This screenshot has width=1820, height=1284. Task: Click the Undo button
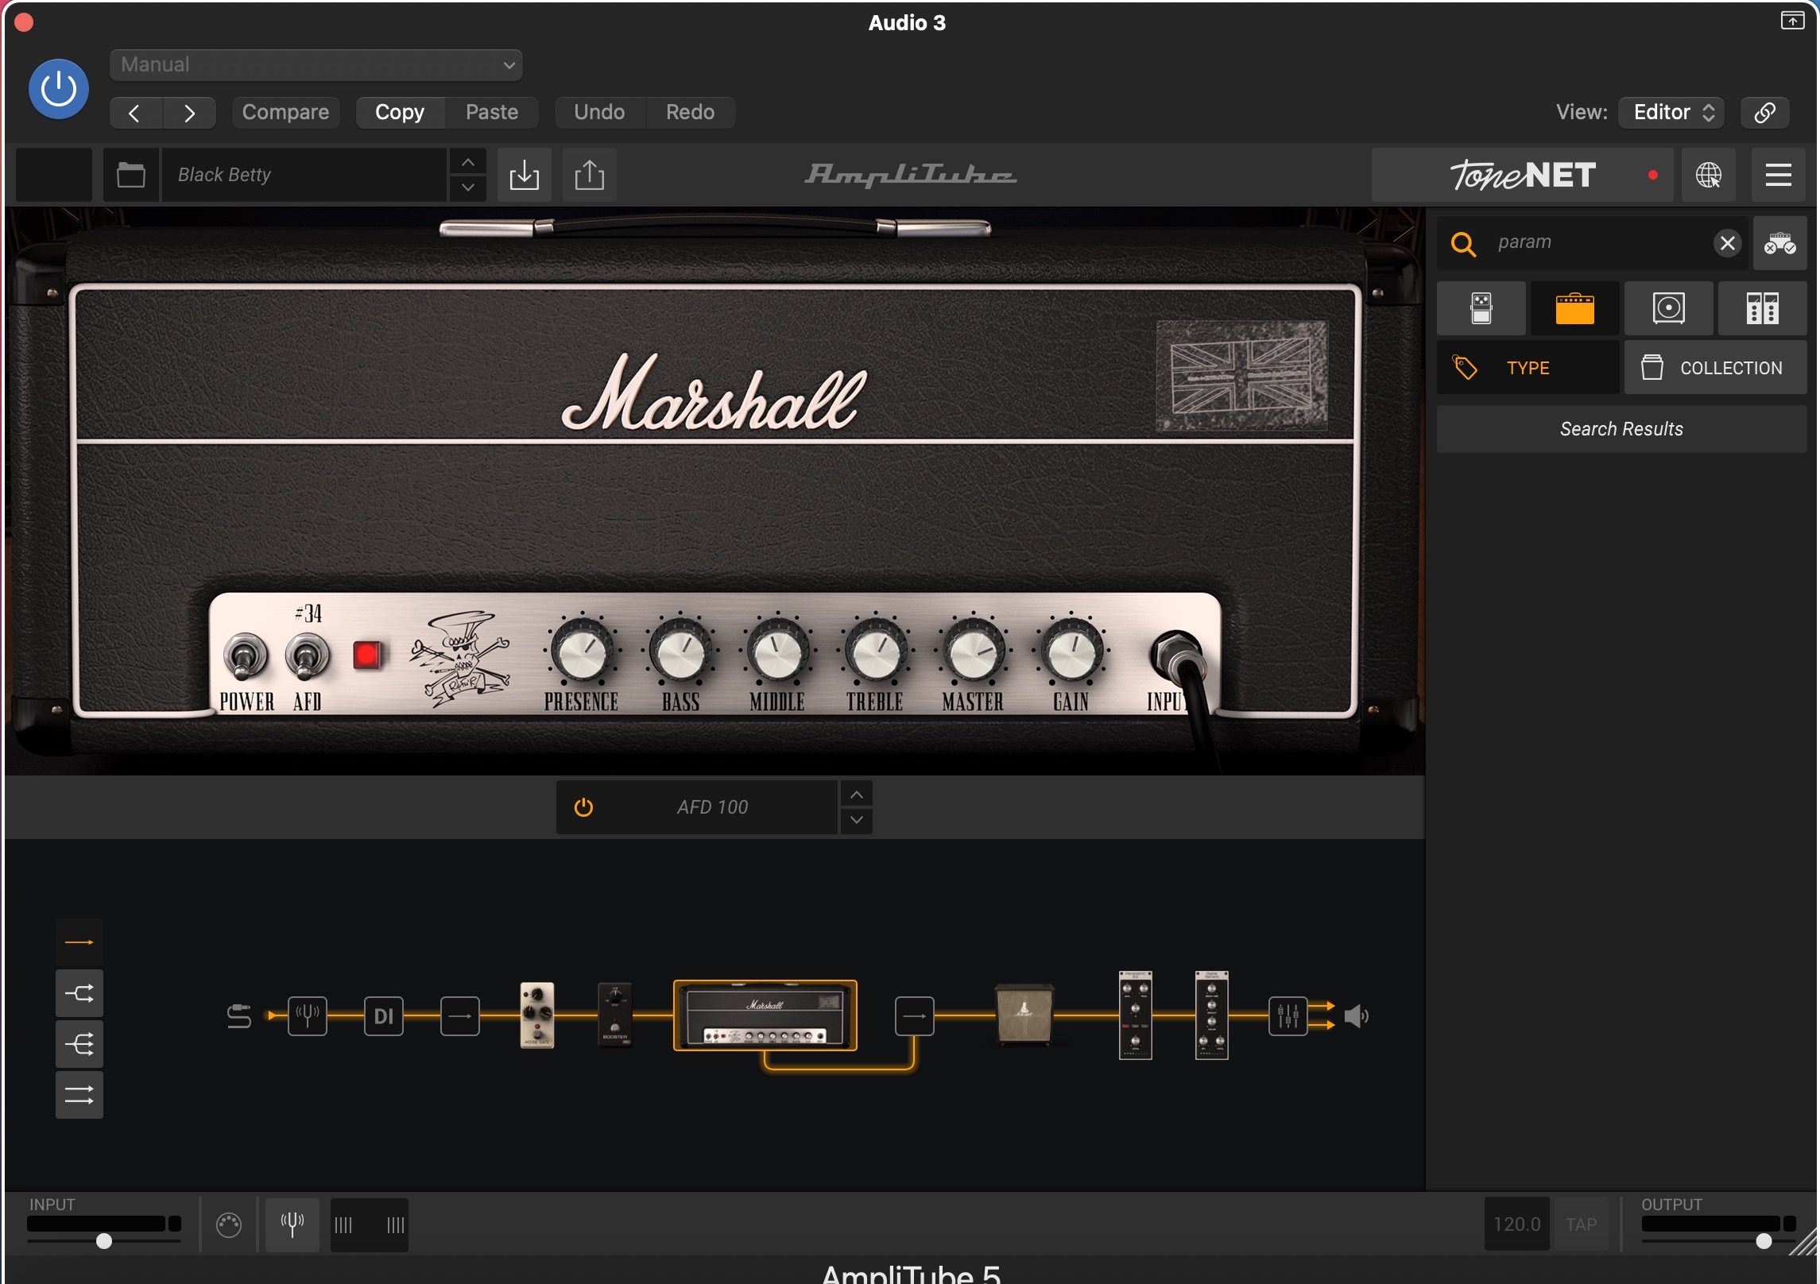[599, 113]
